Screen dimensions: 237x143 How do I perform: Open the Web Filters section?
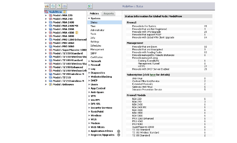point(97,127)
